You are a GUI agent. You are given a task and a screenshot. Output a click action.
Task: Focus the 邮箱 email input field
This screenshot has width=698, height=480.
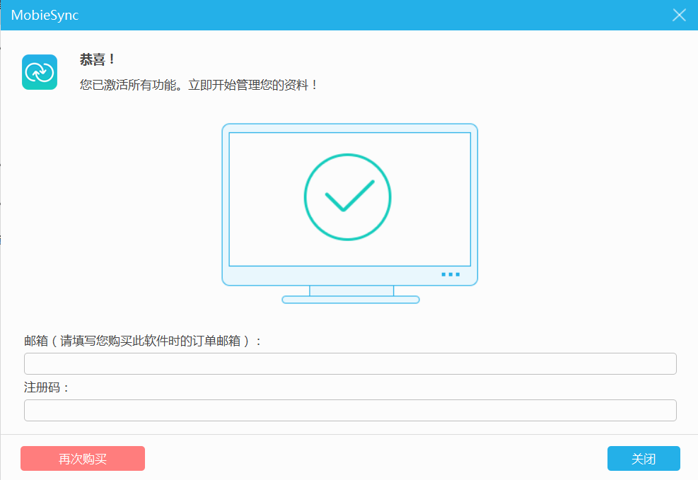click(x=350, y=363)
